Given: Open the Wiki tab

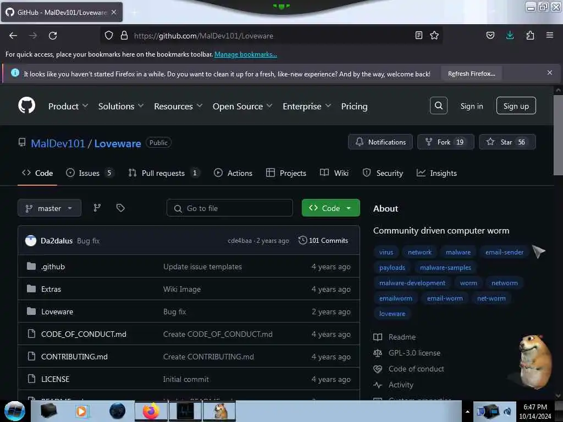Looking at the screenshot, I should pos(334,173).
